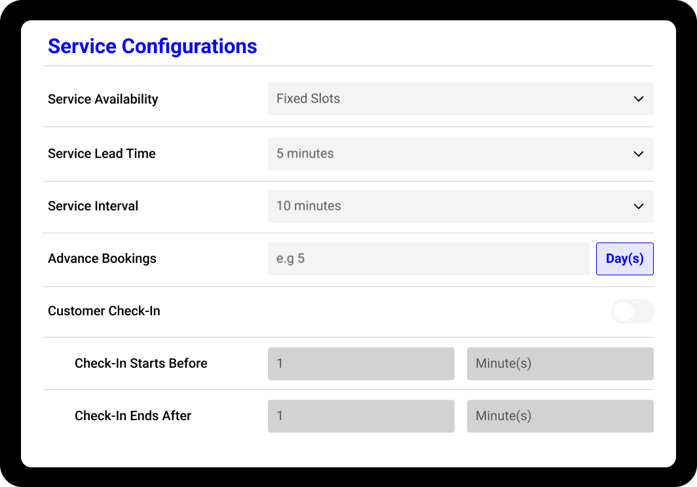Select the Check-In Ends After value field

click(x=361, y=416)
